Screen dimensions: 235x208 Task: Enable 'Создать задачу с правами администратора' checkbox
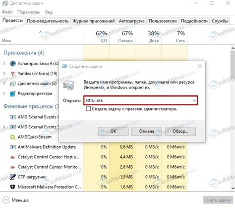click(88, 109)
